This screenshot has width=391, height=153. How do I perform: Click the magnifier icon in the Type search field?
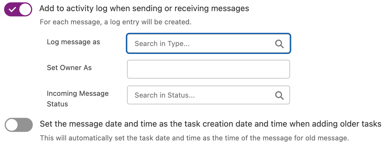279,44
